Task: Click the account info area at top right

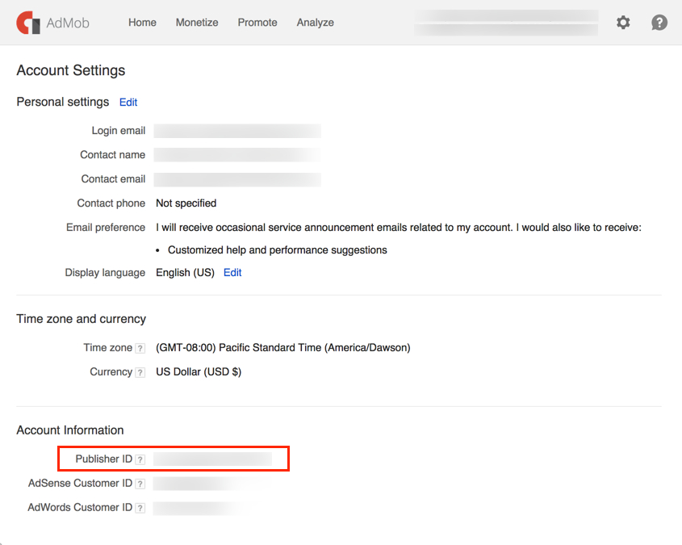Action: click(505, 23)
